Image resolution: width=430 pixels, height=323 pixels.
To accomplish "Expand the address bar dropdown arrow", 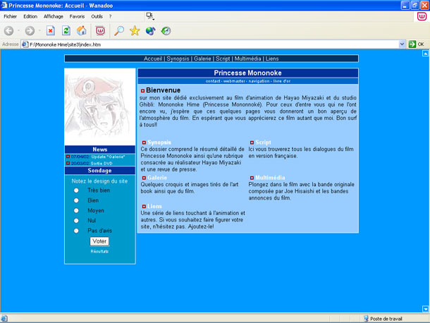I will click(x=402, y=44).
